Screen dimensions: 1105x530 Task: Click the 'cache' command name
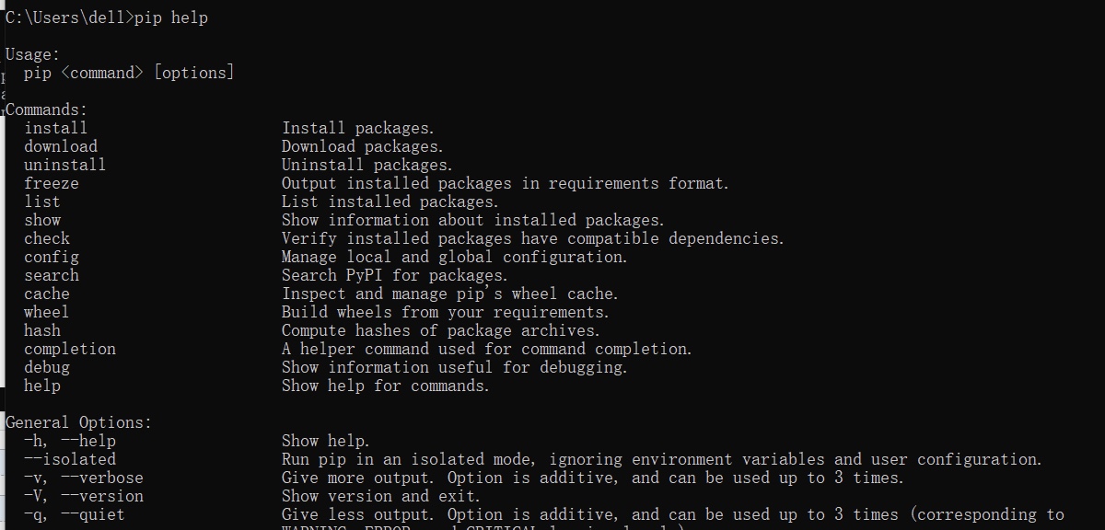[x=47, y=294]
